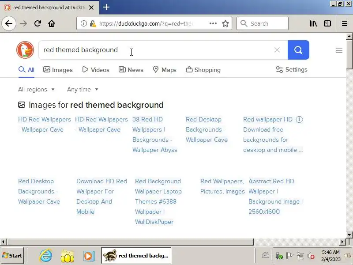
Task: Clear the search query with X
Action: [x=277, y=50]
